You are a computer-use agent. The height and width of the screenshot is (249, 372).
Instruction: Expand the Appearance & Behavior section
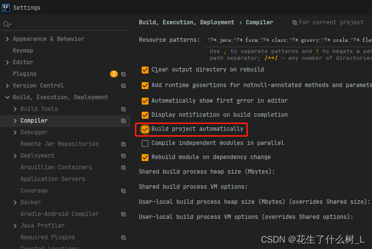[7, 39]
